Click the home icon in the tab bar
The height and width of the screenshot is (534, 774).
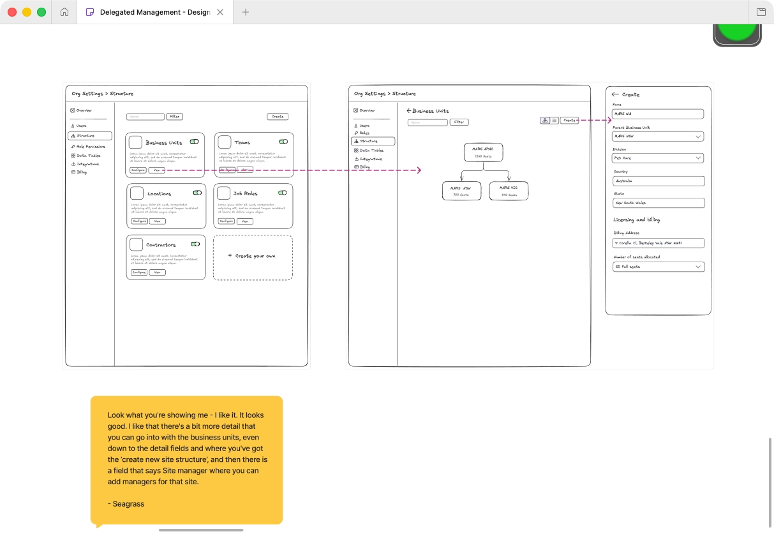coord(64,12)
